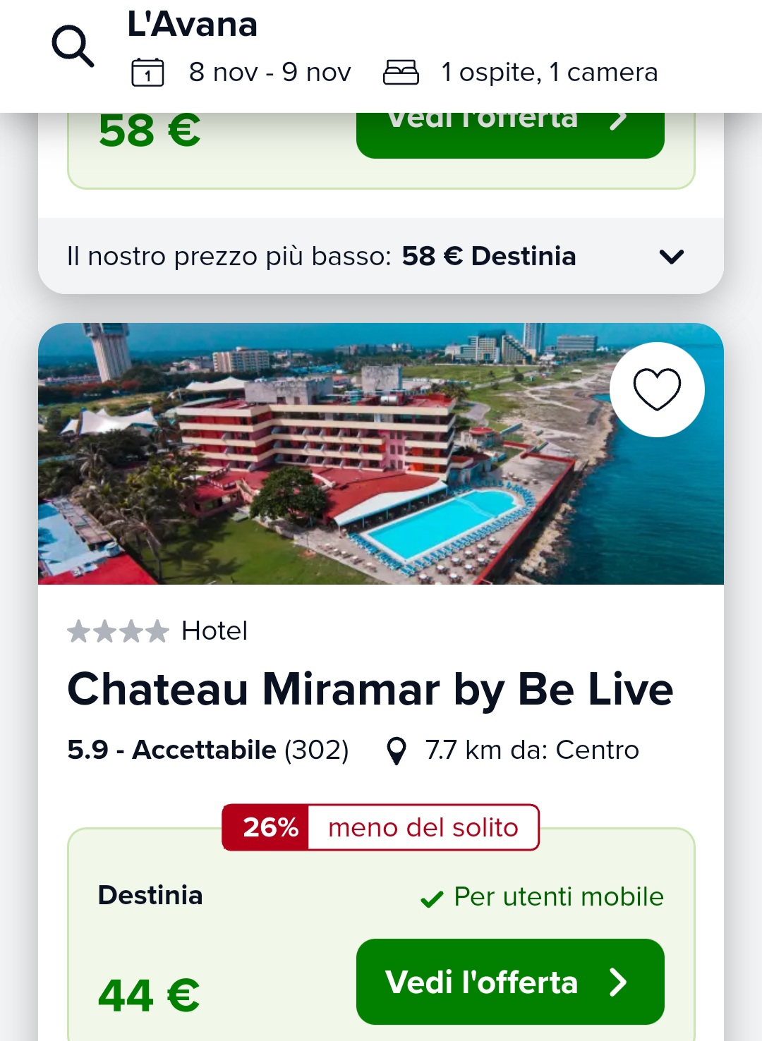Open Chateau Miramar by Be Live title
The image size is (762, 1041).
coord(370,689)
